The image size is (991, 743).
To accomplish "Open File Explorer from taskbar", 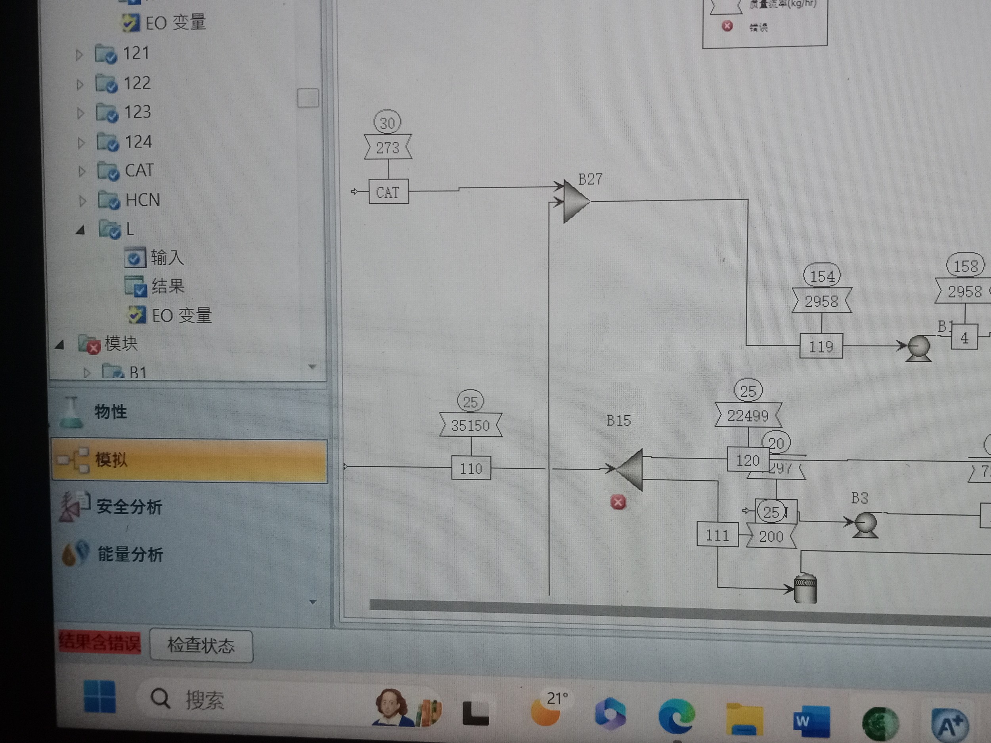I will [744, 719].
